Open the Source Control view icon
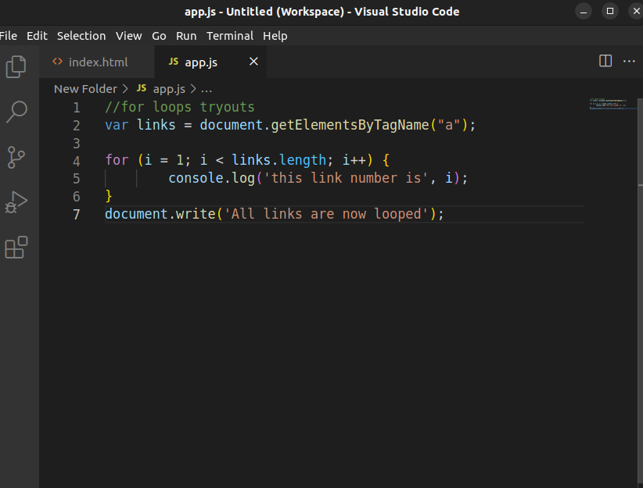 pyautogui.click(x=16, y=157)
